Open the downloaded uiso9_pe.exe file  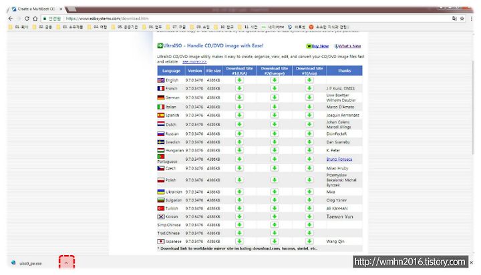click(x=30, y=263)
